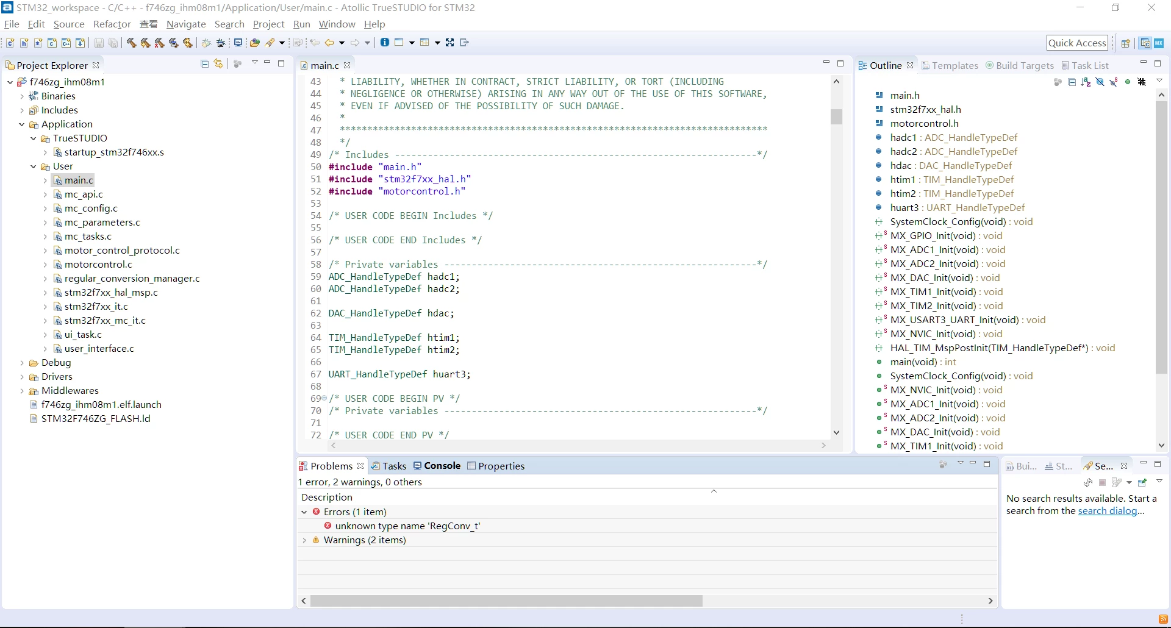Open the Project Explorer view menu triangle

(x=255, y=63)
